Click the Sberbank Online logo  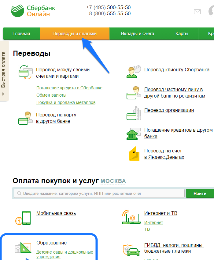click(33, 11)
